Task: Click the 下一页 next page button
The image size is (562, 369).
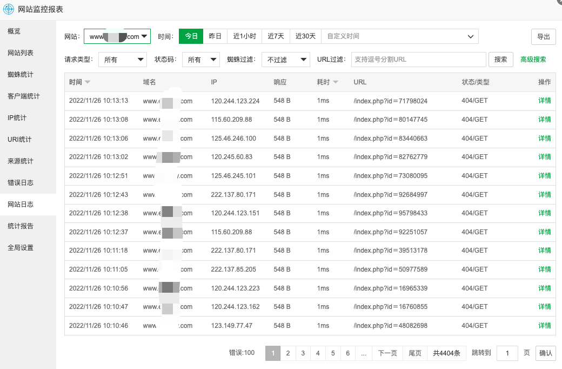Action: click(387, 353)
